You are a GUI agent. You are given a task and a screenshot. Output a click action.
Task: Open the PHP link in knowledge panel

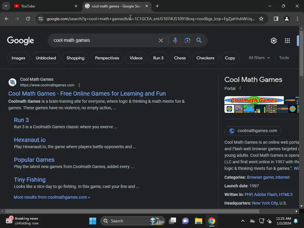coord(248,194)
